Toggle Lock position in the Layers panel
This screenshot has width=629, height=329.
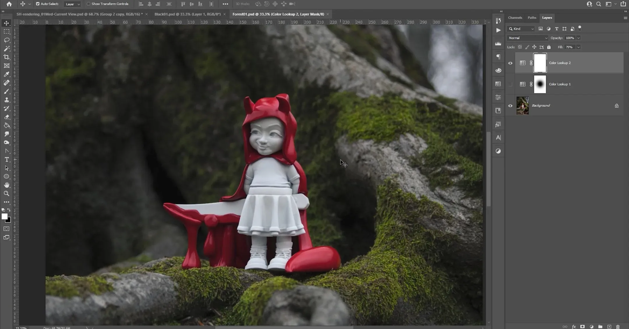coord(534,47)
